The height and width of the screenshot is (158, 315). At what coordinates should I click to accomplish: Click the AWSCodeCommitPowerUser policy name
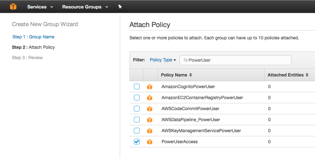point(190,109)
